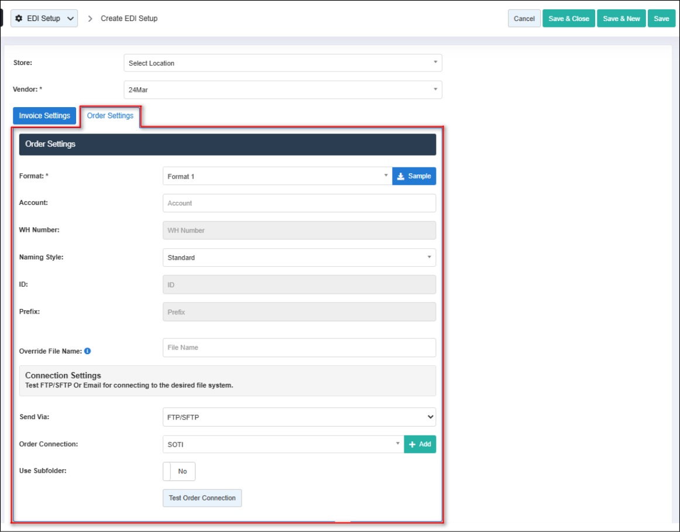This screenshot has width=680, height=532.
Task: Open the Store location dropdown
Action: point(283,63)
